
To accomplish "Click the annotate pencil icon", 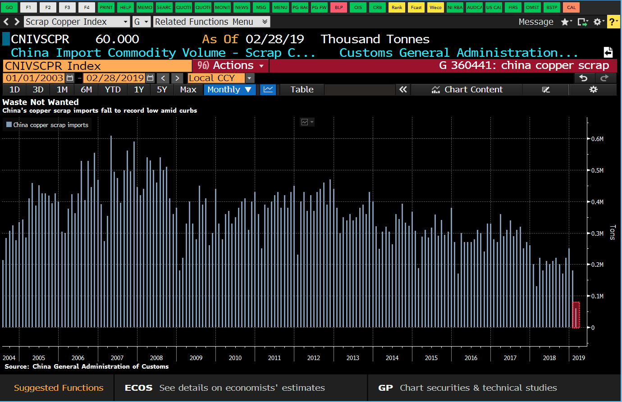I will point(546,90).
